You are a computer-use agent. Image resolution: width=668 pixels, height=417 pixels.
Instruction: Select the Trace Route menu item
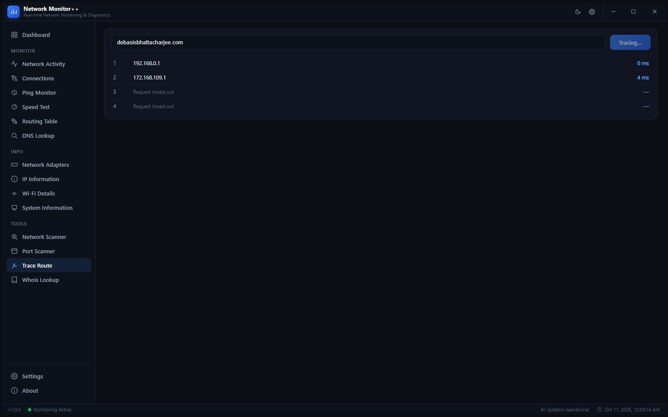tap(49, 265)
